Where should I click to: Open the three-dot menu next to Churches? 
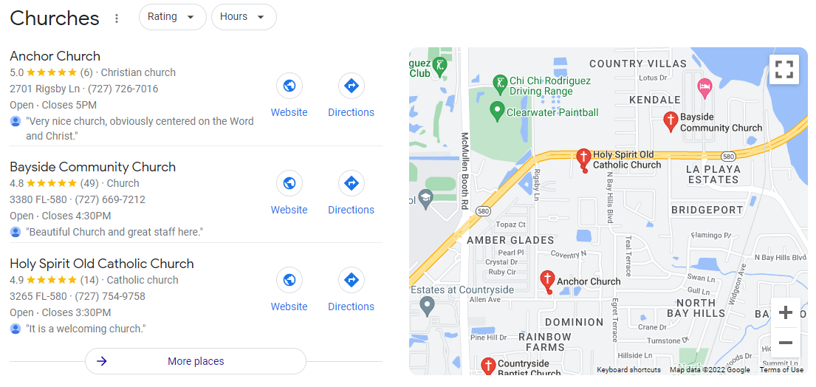click(117, 18)
